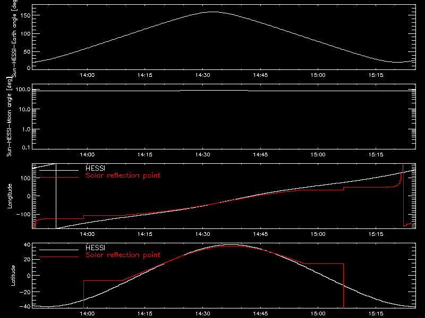
Task: Click the white vertical wrap line in Longitude plot
Action: coord(56,196)
